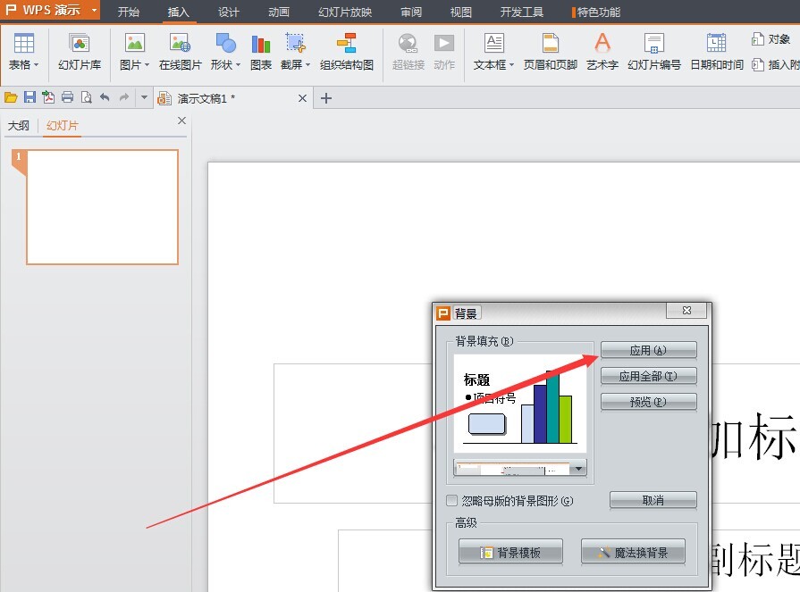This screenshot has width=800, height=592.
Task: Expand the WPS 演示 application menu
Action: pos(93,12)
